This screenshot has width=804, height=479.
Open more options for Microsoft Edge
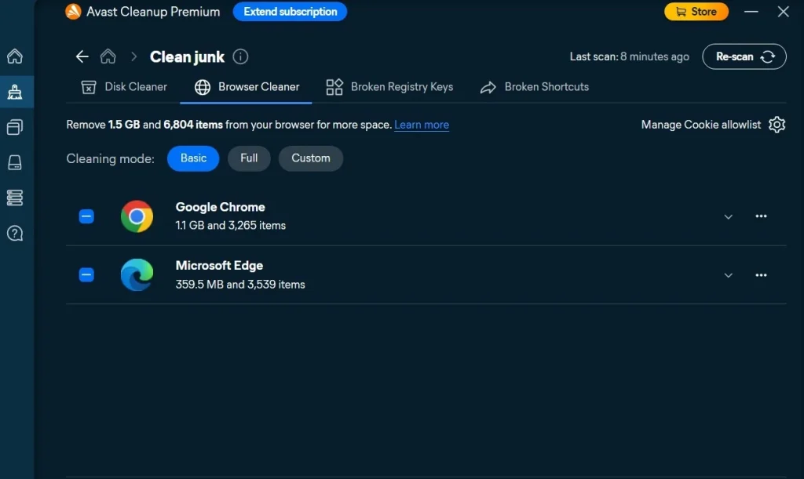click(761, 275)
